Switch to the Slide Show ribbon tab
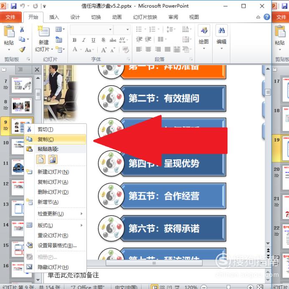This screenshot has width=289, height=289. pos(145,17)
